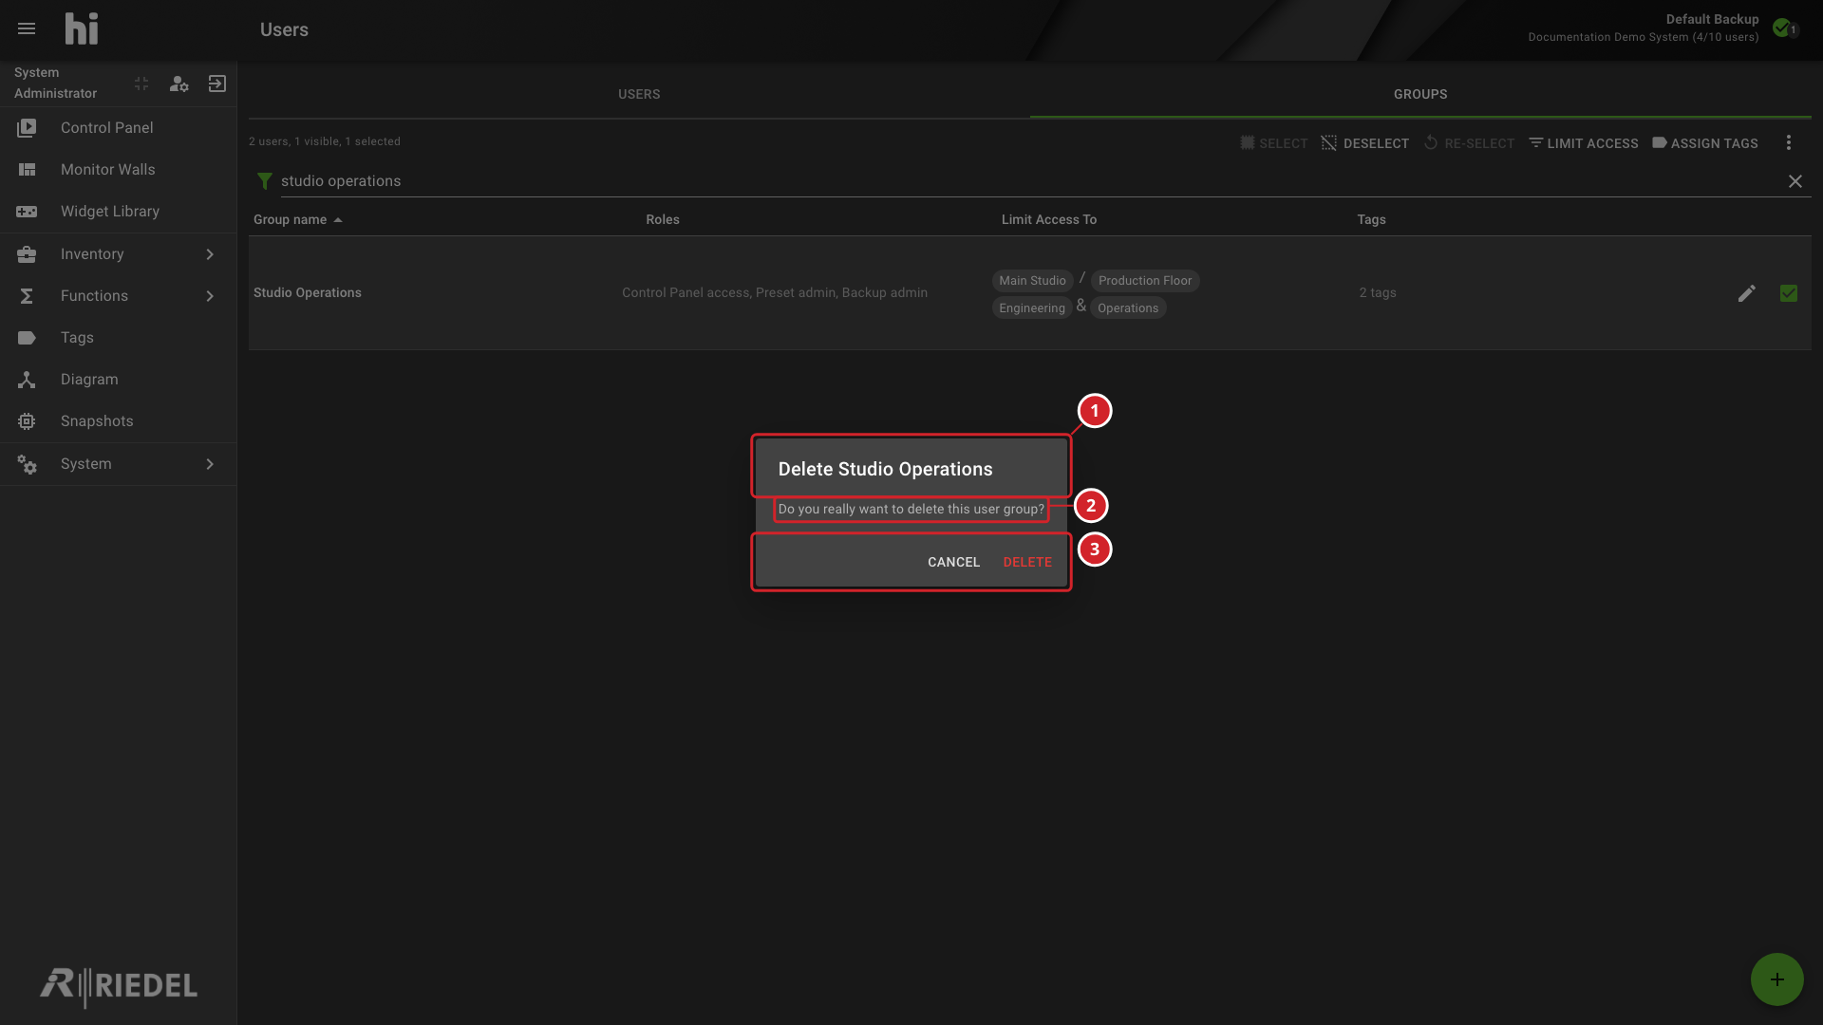Viewport: 1823px width, 1025px height.
Task: Open Snapshots page
Action: (x=118, y=421)
